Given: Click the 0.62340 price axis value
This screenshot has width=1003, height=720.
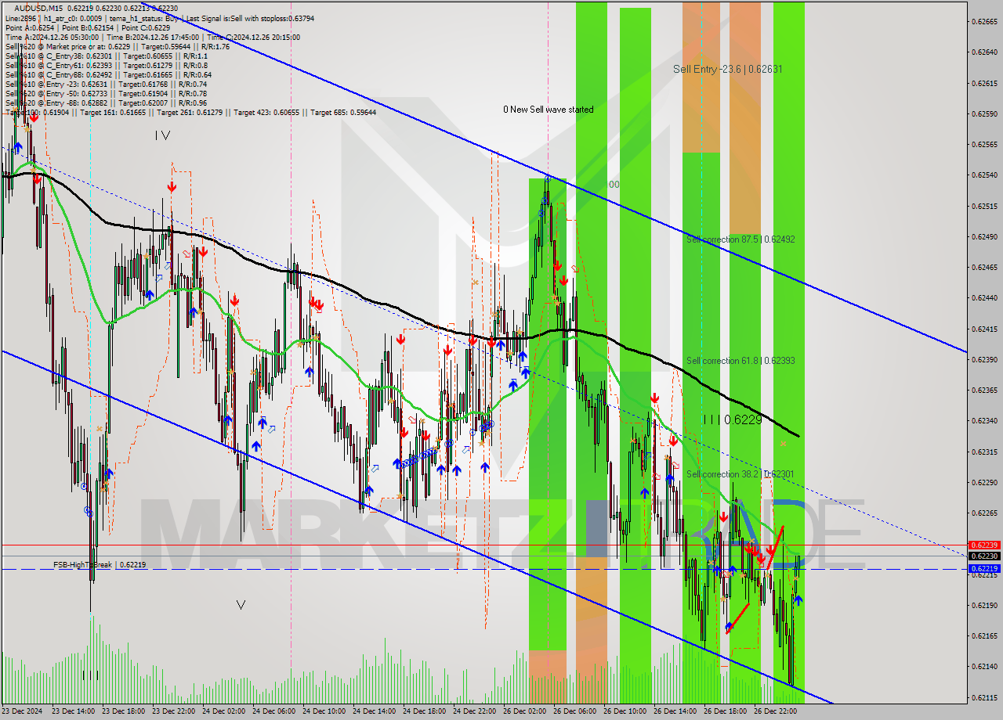Looking at the screenshot, I should (x=983, y=421).
